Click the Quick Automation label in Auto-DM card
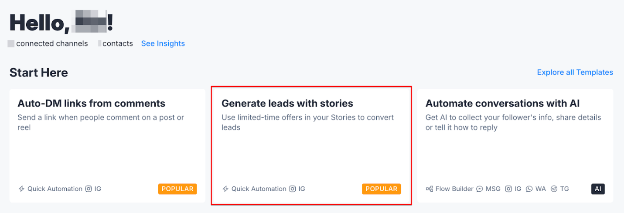This screenshot has height=213, width=624. [x=55, y=189]
